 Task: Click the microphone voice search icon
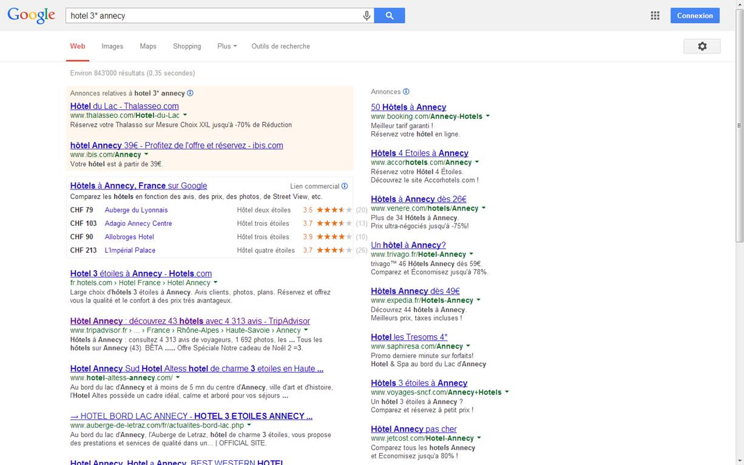367,16
